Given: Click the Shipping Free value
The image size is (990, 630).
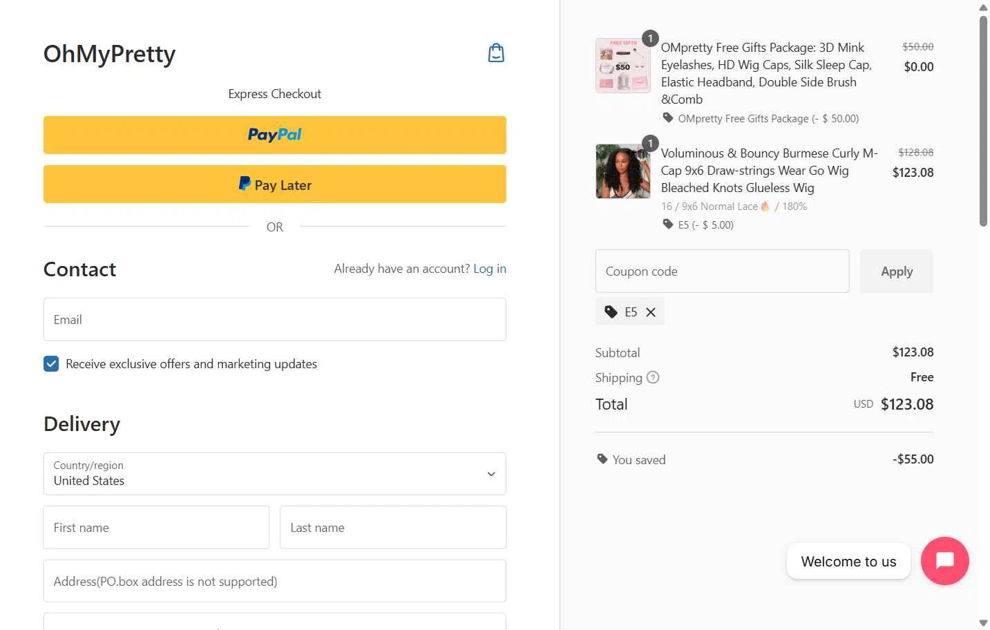Looking at the screenshot, I should (922, 377).
